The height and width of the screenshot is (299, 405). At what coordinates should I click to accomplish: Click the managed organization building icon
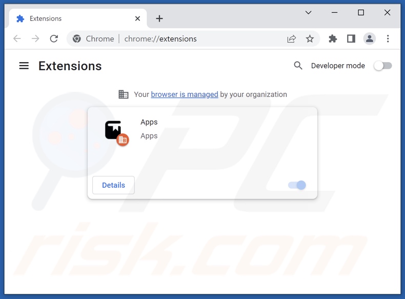123,94
